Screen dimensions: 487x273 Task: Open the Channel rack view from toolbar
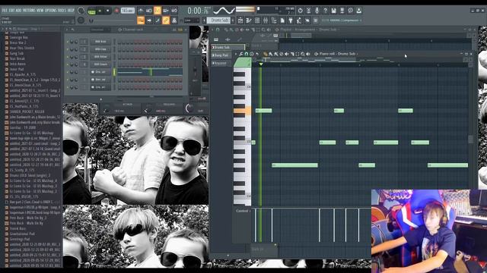pyautogui.click(x=257, y=20)
